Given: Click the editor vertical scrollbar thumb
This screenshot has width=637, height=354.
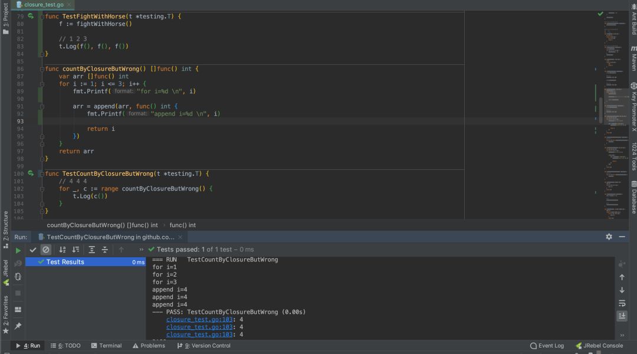Looking at the screenshot, I should coord(601,110).
